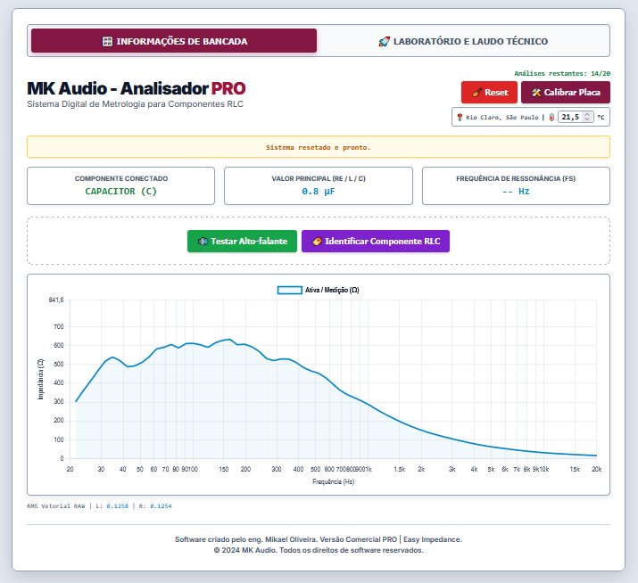Increase temperature with stepper up arrow

(587, 115)
